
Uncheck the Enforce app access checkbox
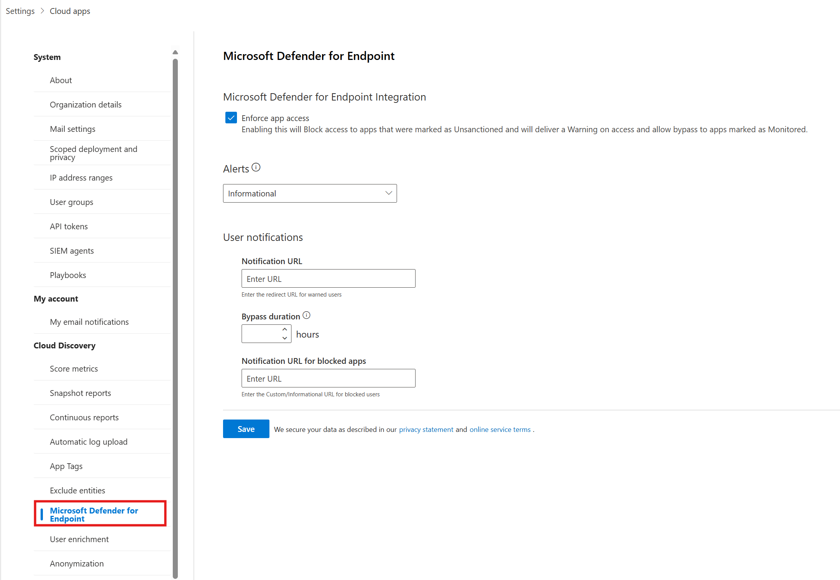point(231,118)
